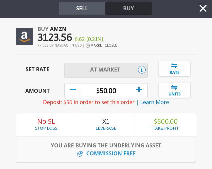Click the COMMISSION FREE link

coord(111,153)
